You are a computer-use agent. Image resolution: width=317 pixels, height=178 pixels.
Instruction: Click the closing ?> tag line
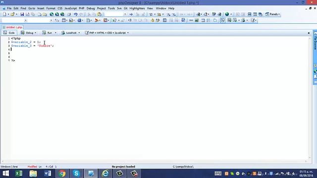pyautogui.click(x=13, y=60)
